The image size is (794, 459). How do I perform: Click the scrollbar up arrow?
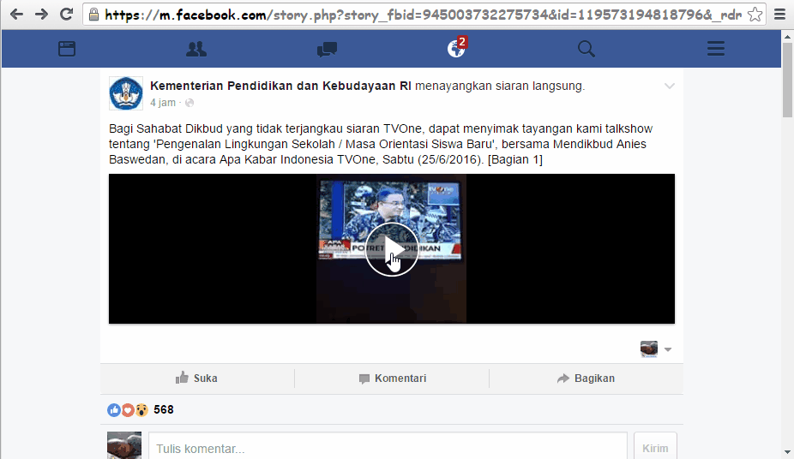[787, 37]
